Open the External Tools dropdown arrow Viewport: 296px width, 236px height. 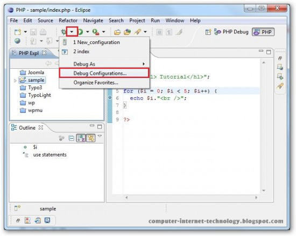coord(104,32)
